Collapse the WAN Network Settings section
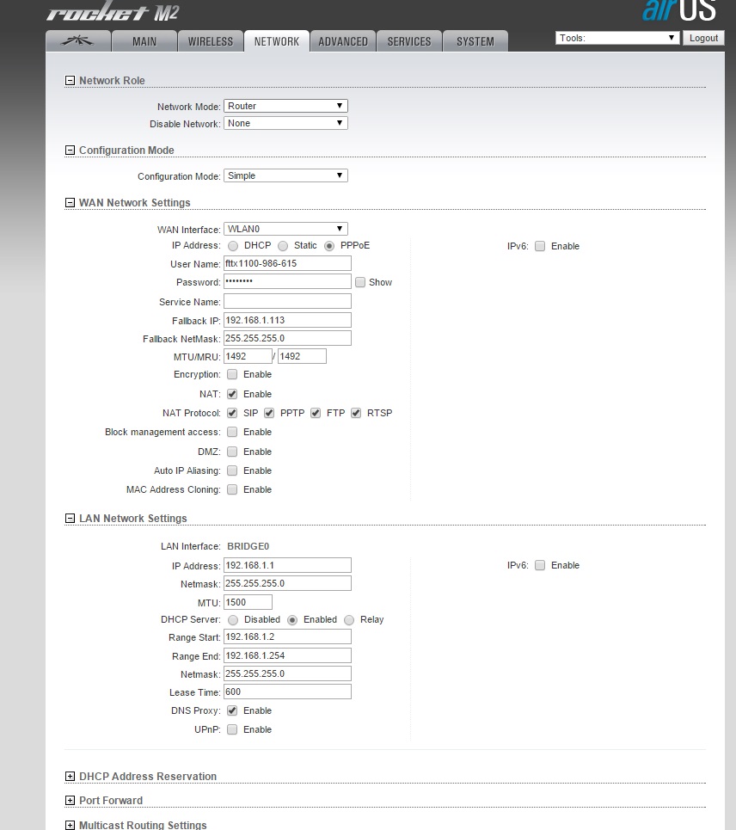This screenshot has width=736, height=830. pyautogui.click(x=70, y=203)
